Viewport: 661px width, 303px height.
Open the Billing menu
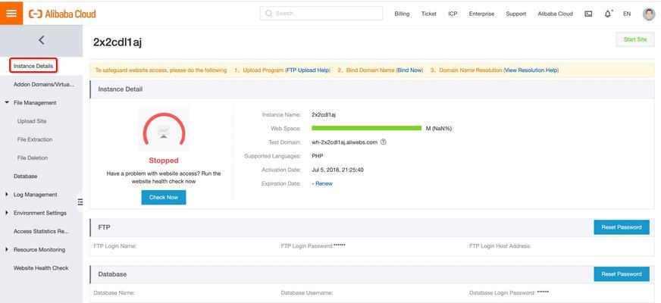click(x=402, y=14)
